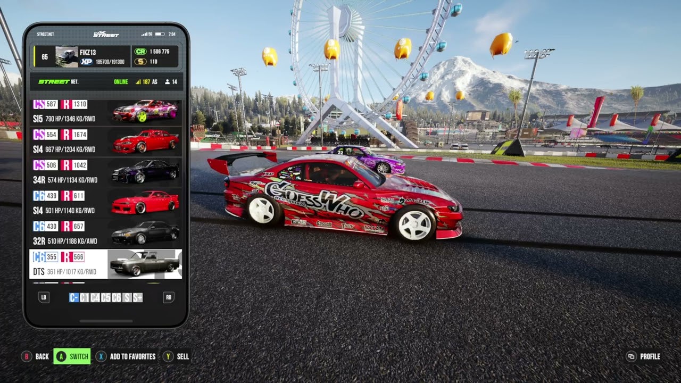Click the CarX Street phone header logo
The height and width of the screenshot is (383, 681).
(x=106, y=34)
